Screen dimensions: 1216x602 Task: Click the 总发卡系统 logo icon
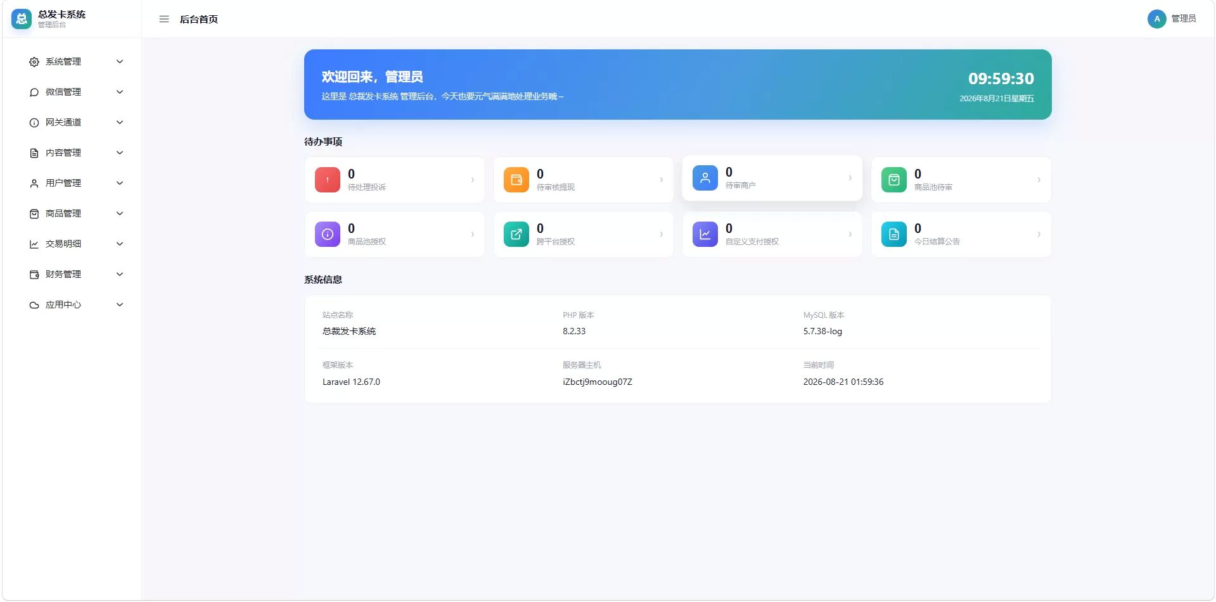click(x=22, y=19)
